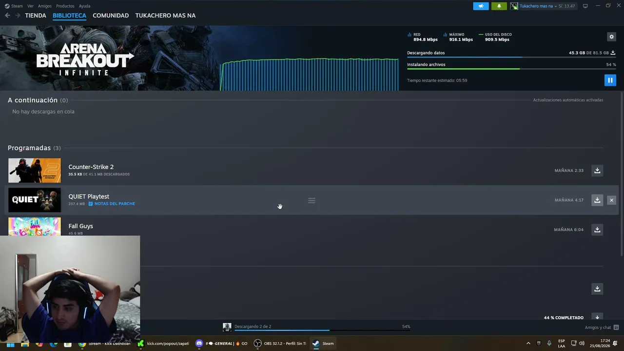This screenshot has height=351, width=624.
Task: Click the Descargando datos progress bar
Action: click(x=511, y=57)
